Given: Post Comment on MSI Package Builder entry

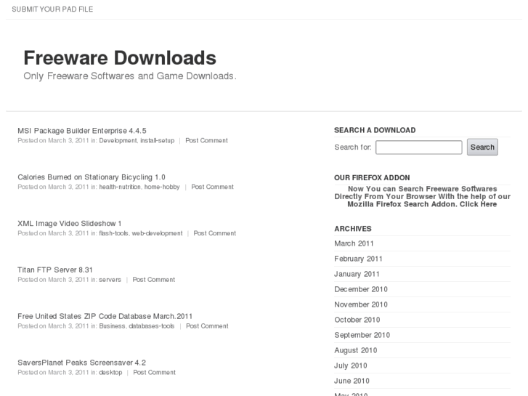Looking at the screenshot, I should (x=206, y=140).
